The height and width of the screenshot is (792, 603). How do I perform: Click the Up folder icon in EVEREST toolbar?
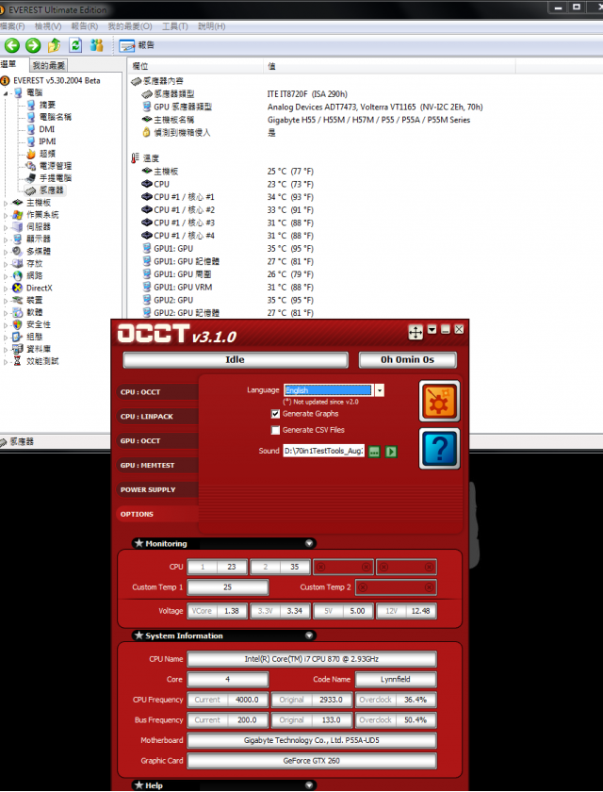point(54,45)
